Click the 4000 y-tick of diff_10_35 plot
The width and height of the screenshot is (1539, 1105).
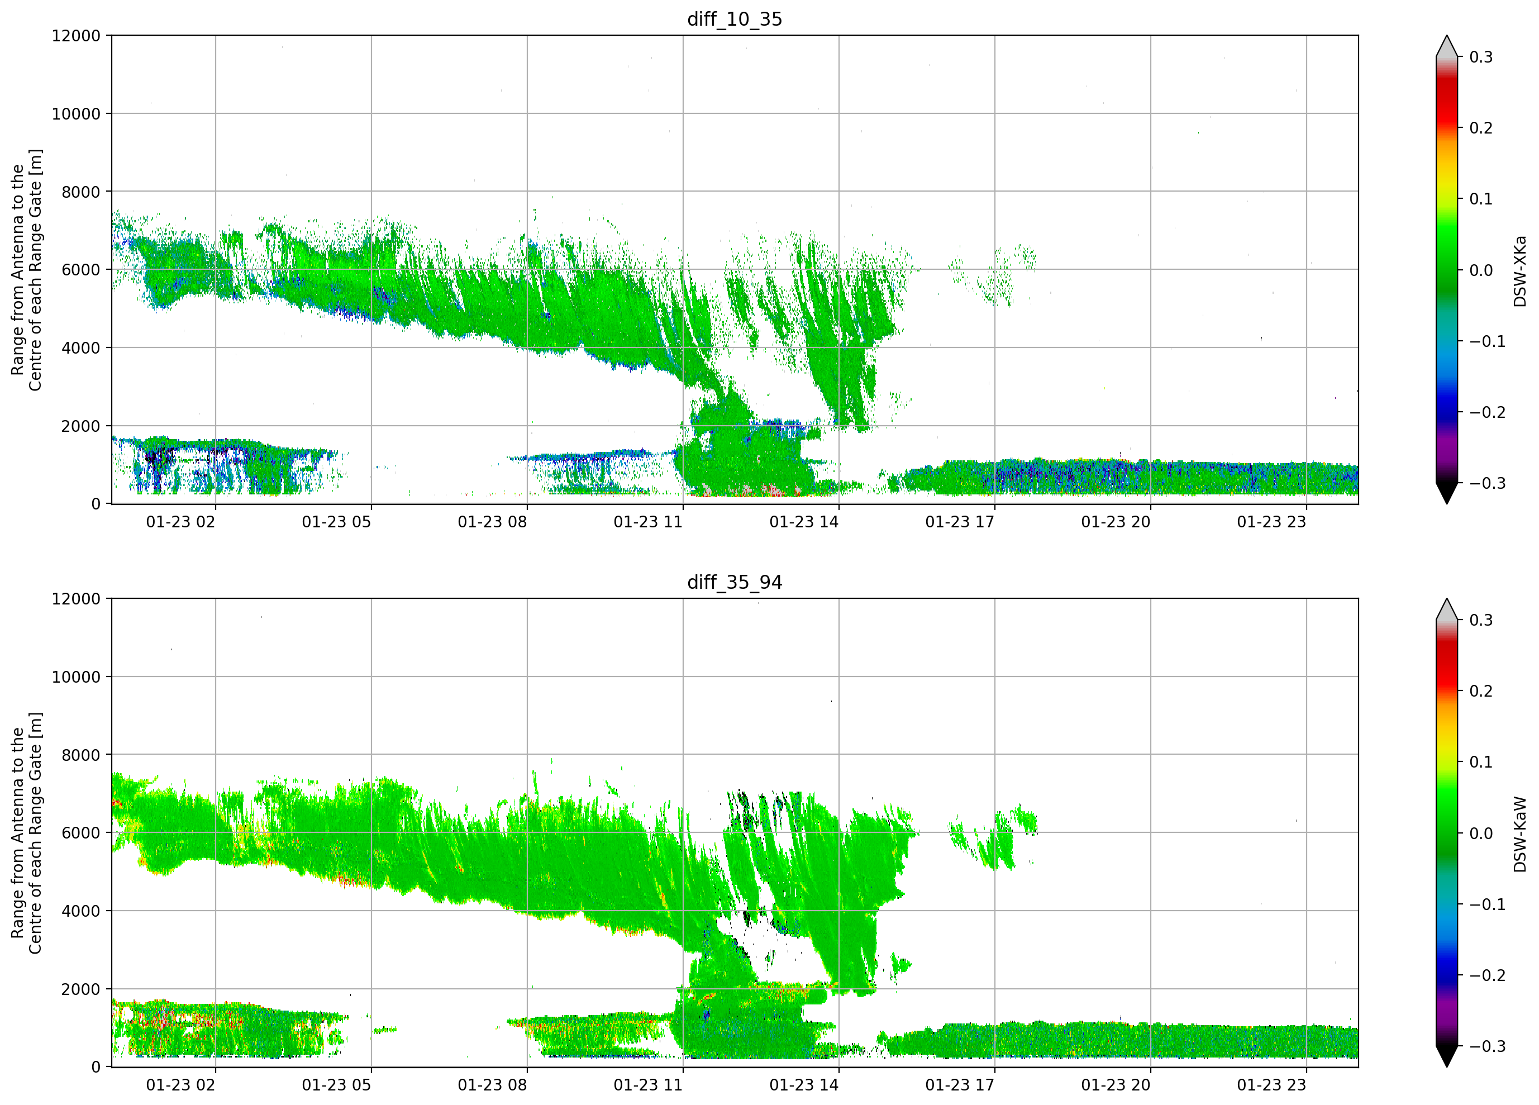click(81, 348)
